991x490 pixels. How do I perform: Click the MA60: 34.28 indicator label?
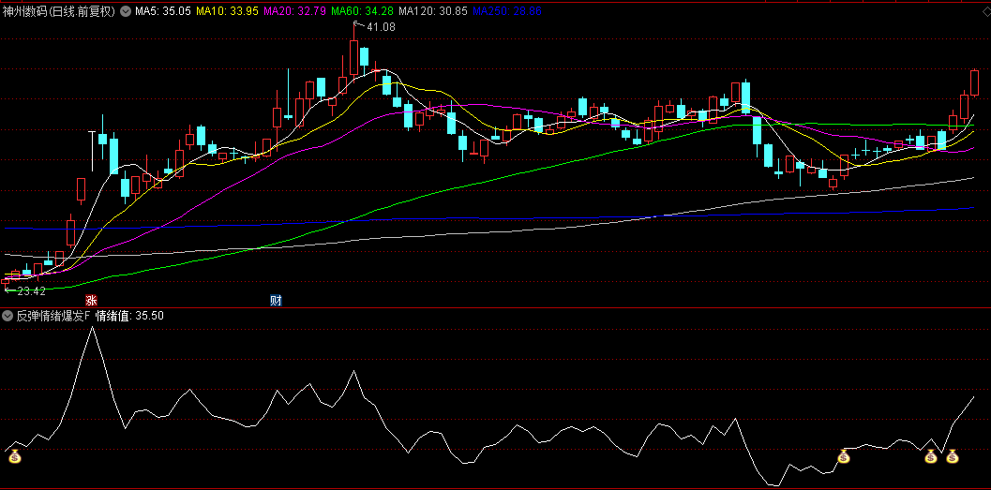(x=362, y=11)
